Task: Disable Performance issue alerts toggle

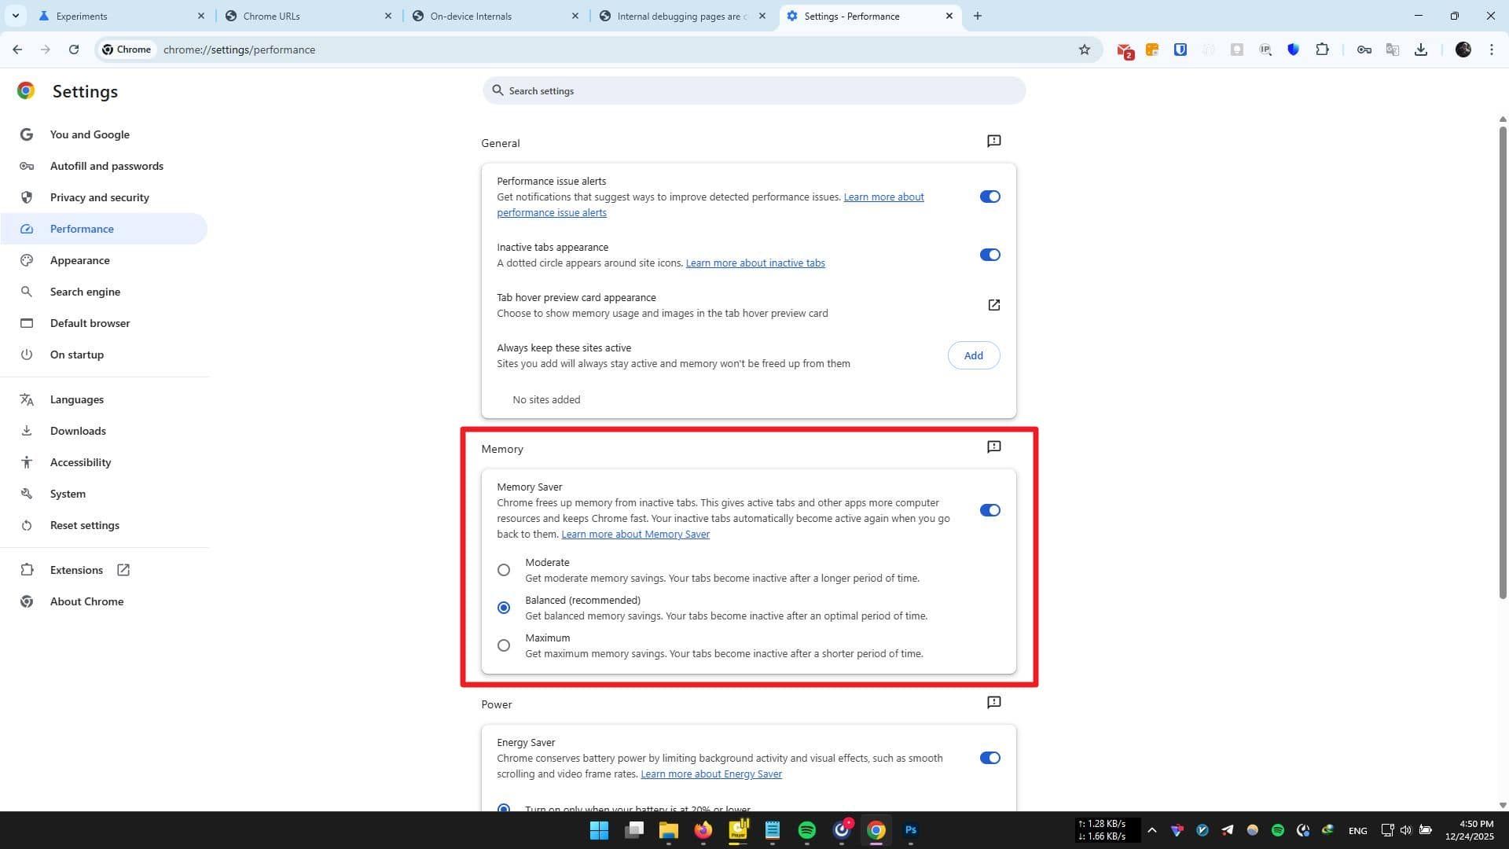Action: (x=989, y=197)
